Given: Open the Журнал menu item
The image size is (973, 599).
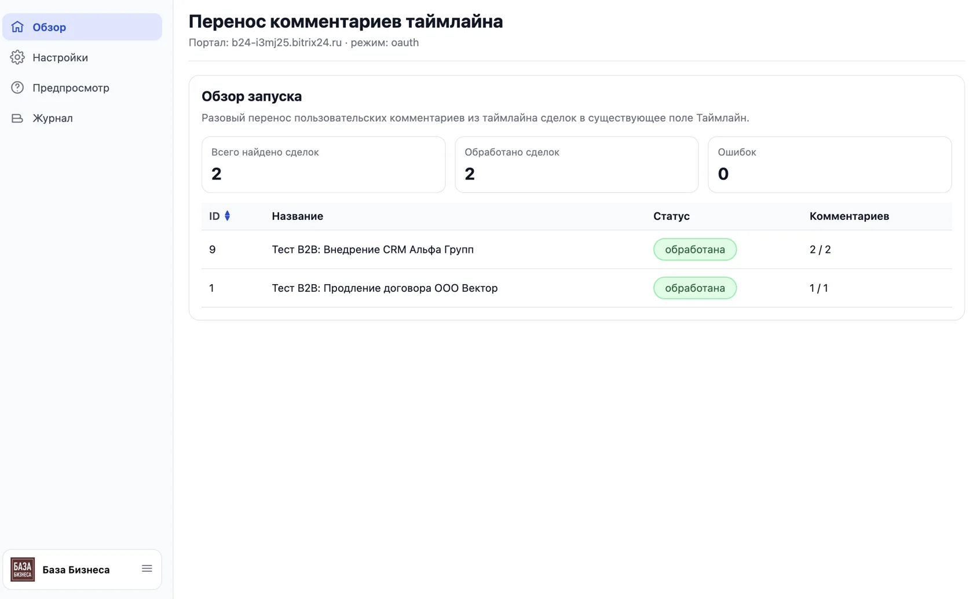Looking at the screenshot, I should [82, 118].
